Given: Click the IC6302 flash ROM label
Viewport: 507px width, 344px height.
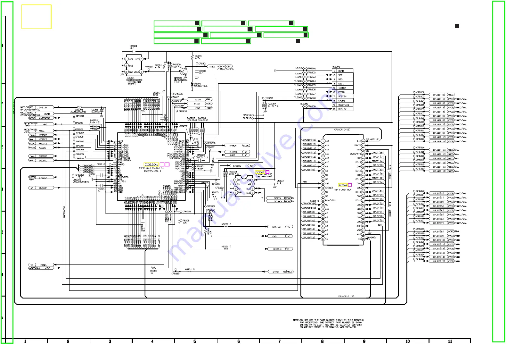Looking at the screenshot, I should 343,185.
